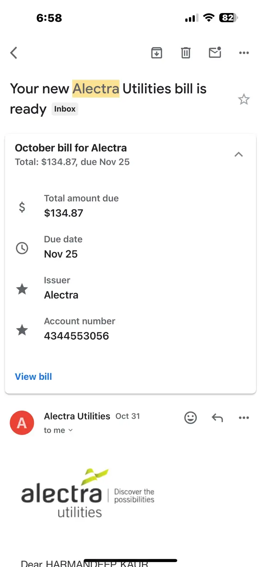Collapse the October bill summary card

point(239,155)
